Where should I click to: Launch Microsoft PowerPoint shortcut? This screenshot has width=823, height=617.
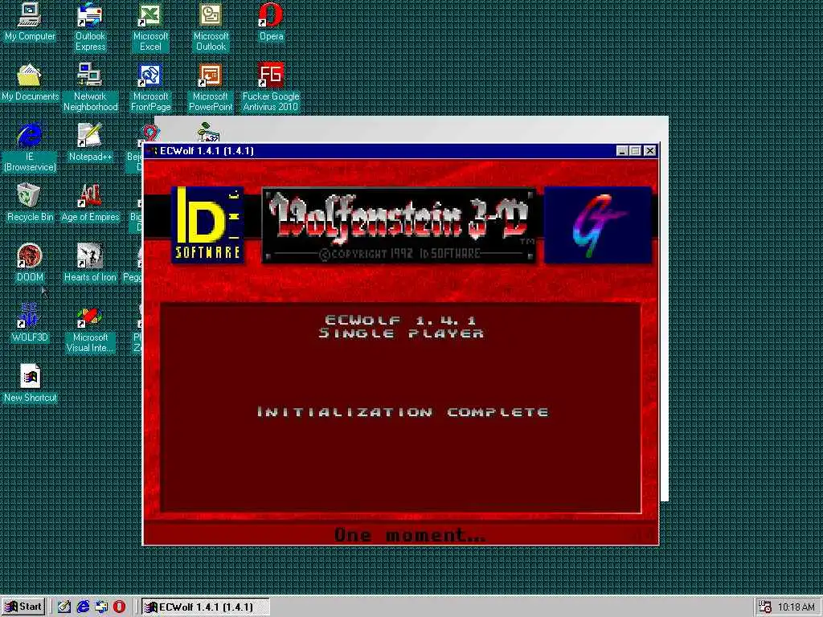(211, 87)
